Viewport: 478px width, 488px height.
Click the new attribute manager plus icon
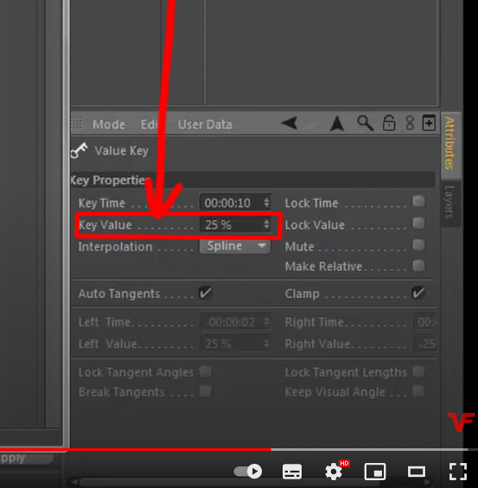(429, 123)
